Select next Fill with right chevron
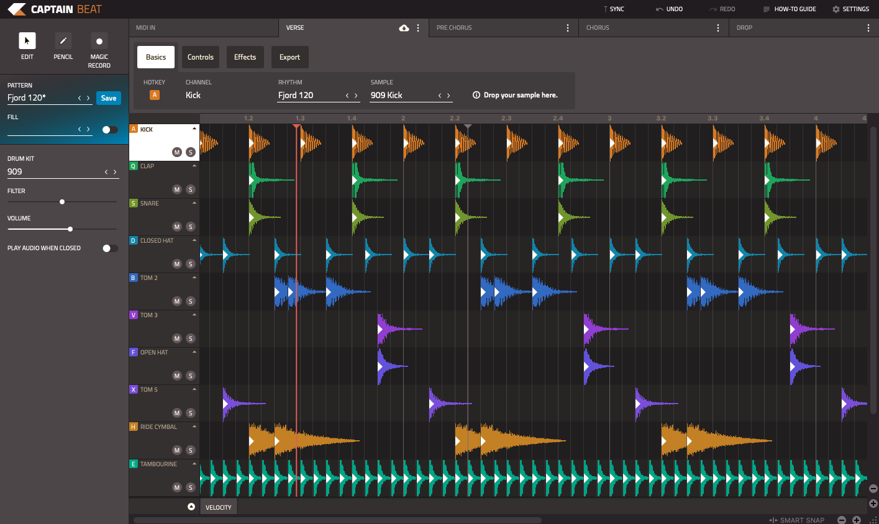This screenshot has width=879, height=524. (88, 129)
